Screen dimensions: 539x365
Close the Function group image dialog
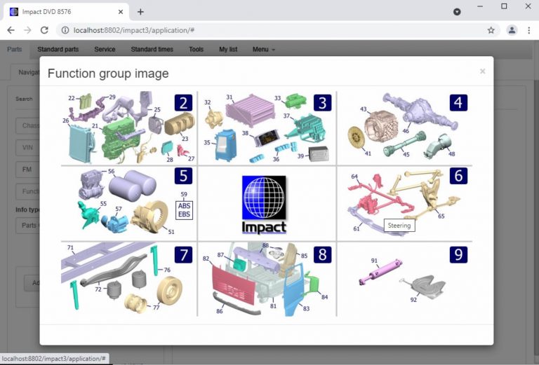[x=482, y=71]
